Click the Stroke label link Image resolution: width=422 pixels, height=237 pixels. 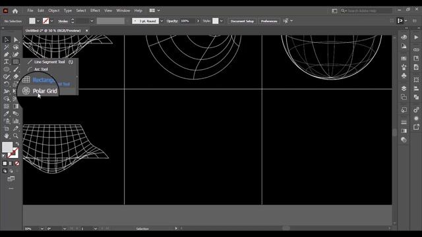tap(63, 21)
